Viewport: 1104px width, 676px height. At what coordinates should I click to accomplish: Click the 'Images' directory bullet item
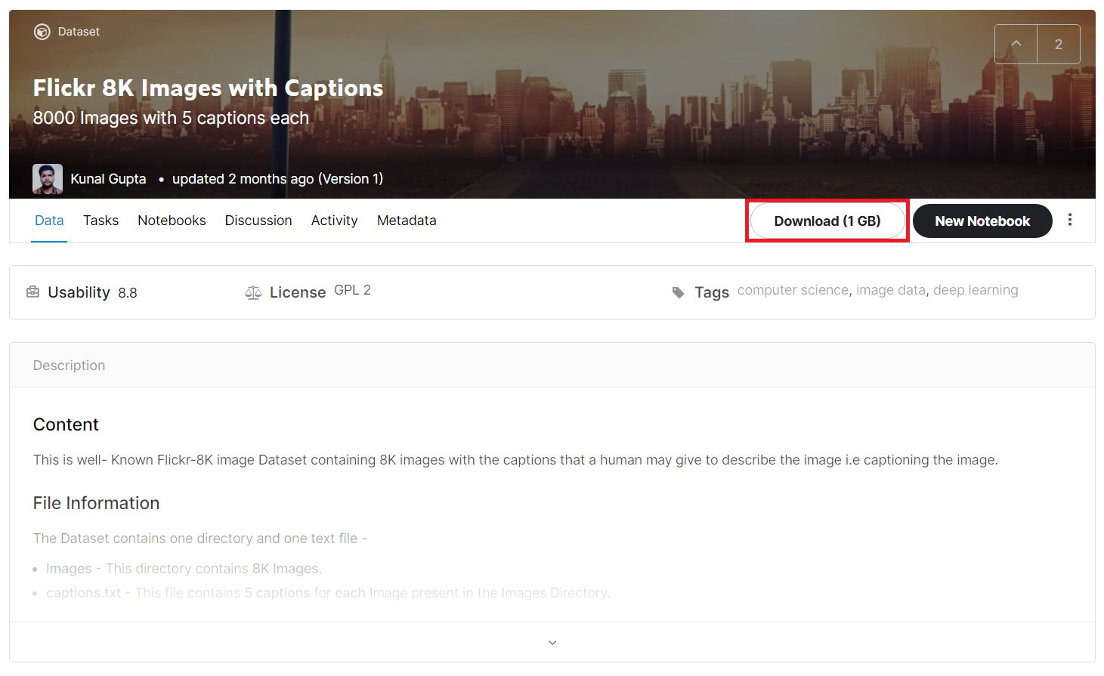tap(184, 569)
